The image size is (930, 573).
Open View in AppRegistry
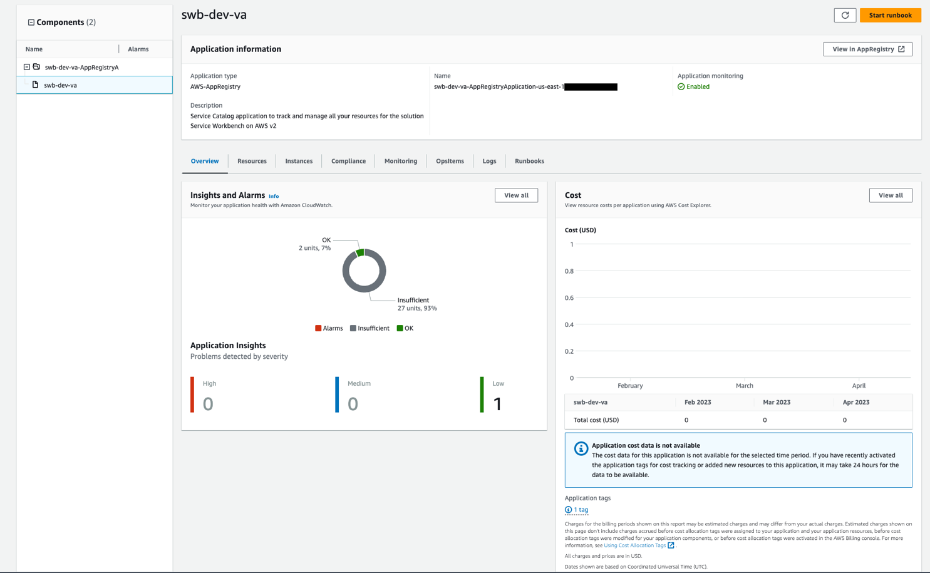click(x=867, y=49)
